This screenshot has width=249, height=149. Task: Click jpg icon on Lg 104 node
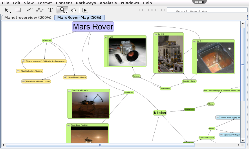pos(194,41)
